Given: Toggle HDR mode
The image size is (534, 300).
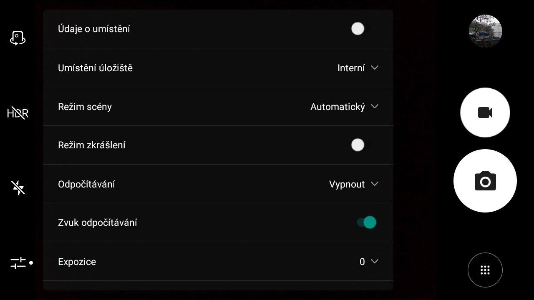Looking at the screenshot, I should tap(17, 112).
